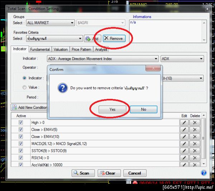Switch to the Indicator tab
The image size is (215, 191).
[x=20, y=49]
